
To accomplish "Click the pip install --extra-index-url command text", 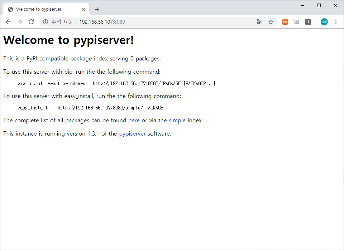I will tap(116, 83).
